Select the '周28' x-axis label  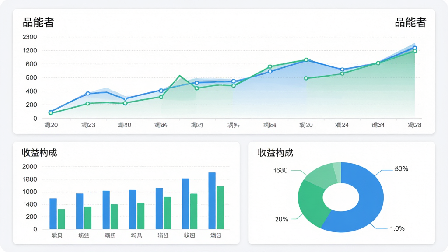tap(415, 125)
